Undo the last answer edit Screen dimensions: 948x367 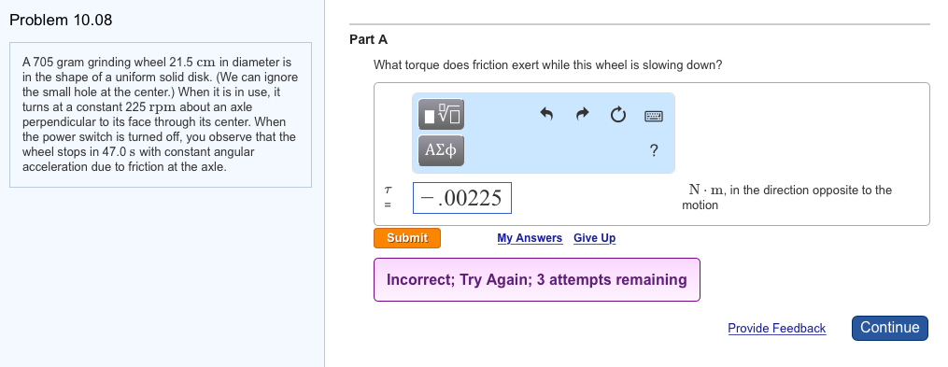point(546,114)
